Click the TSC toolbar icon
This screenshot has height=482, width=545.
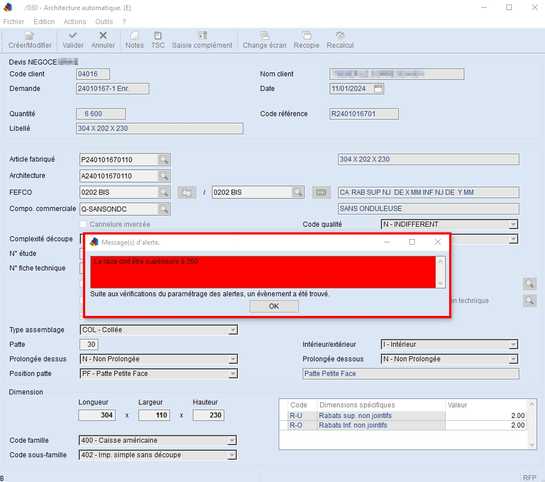[x=158, y=36]
